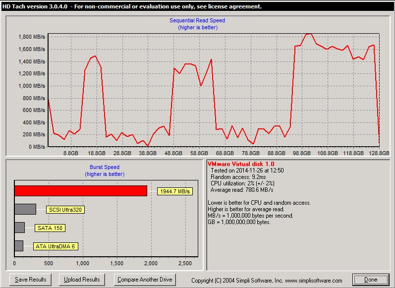This screenshot has width=395, height=288.
Task: Close the dialog with Done
Action: click(371, 280)
